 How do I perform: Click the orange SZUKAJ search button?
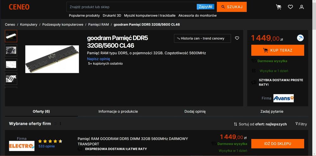pyautogui.click(x=232, y=7)
